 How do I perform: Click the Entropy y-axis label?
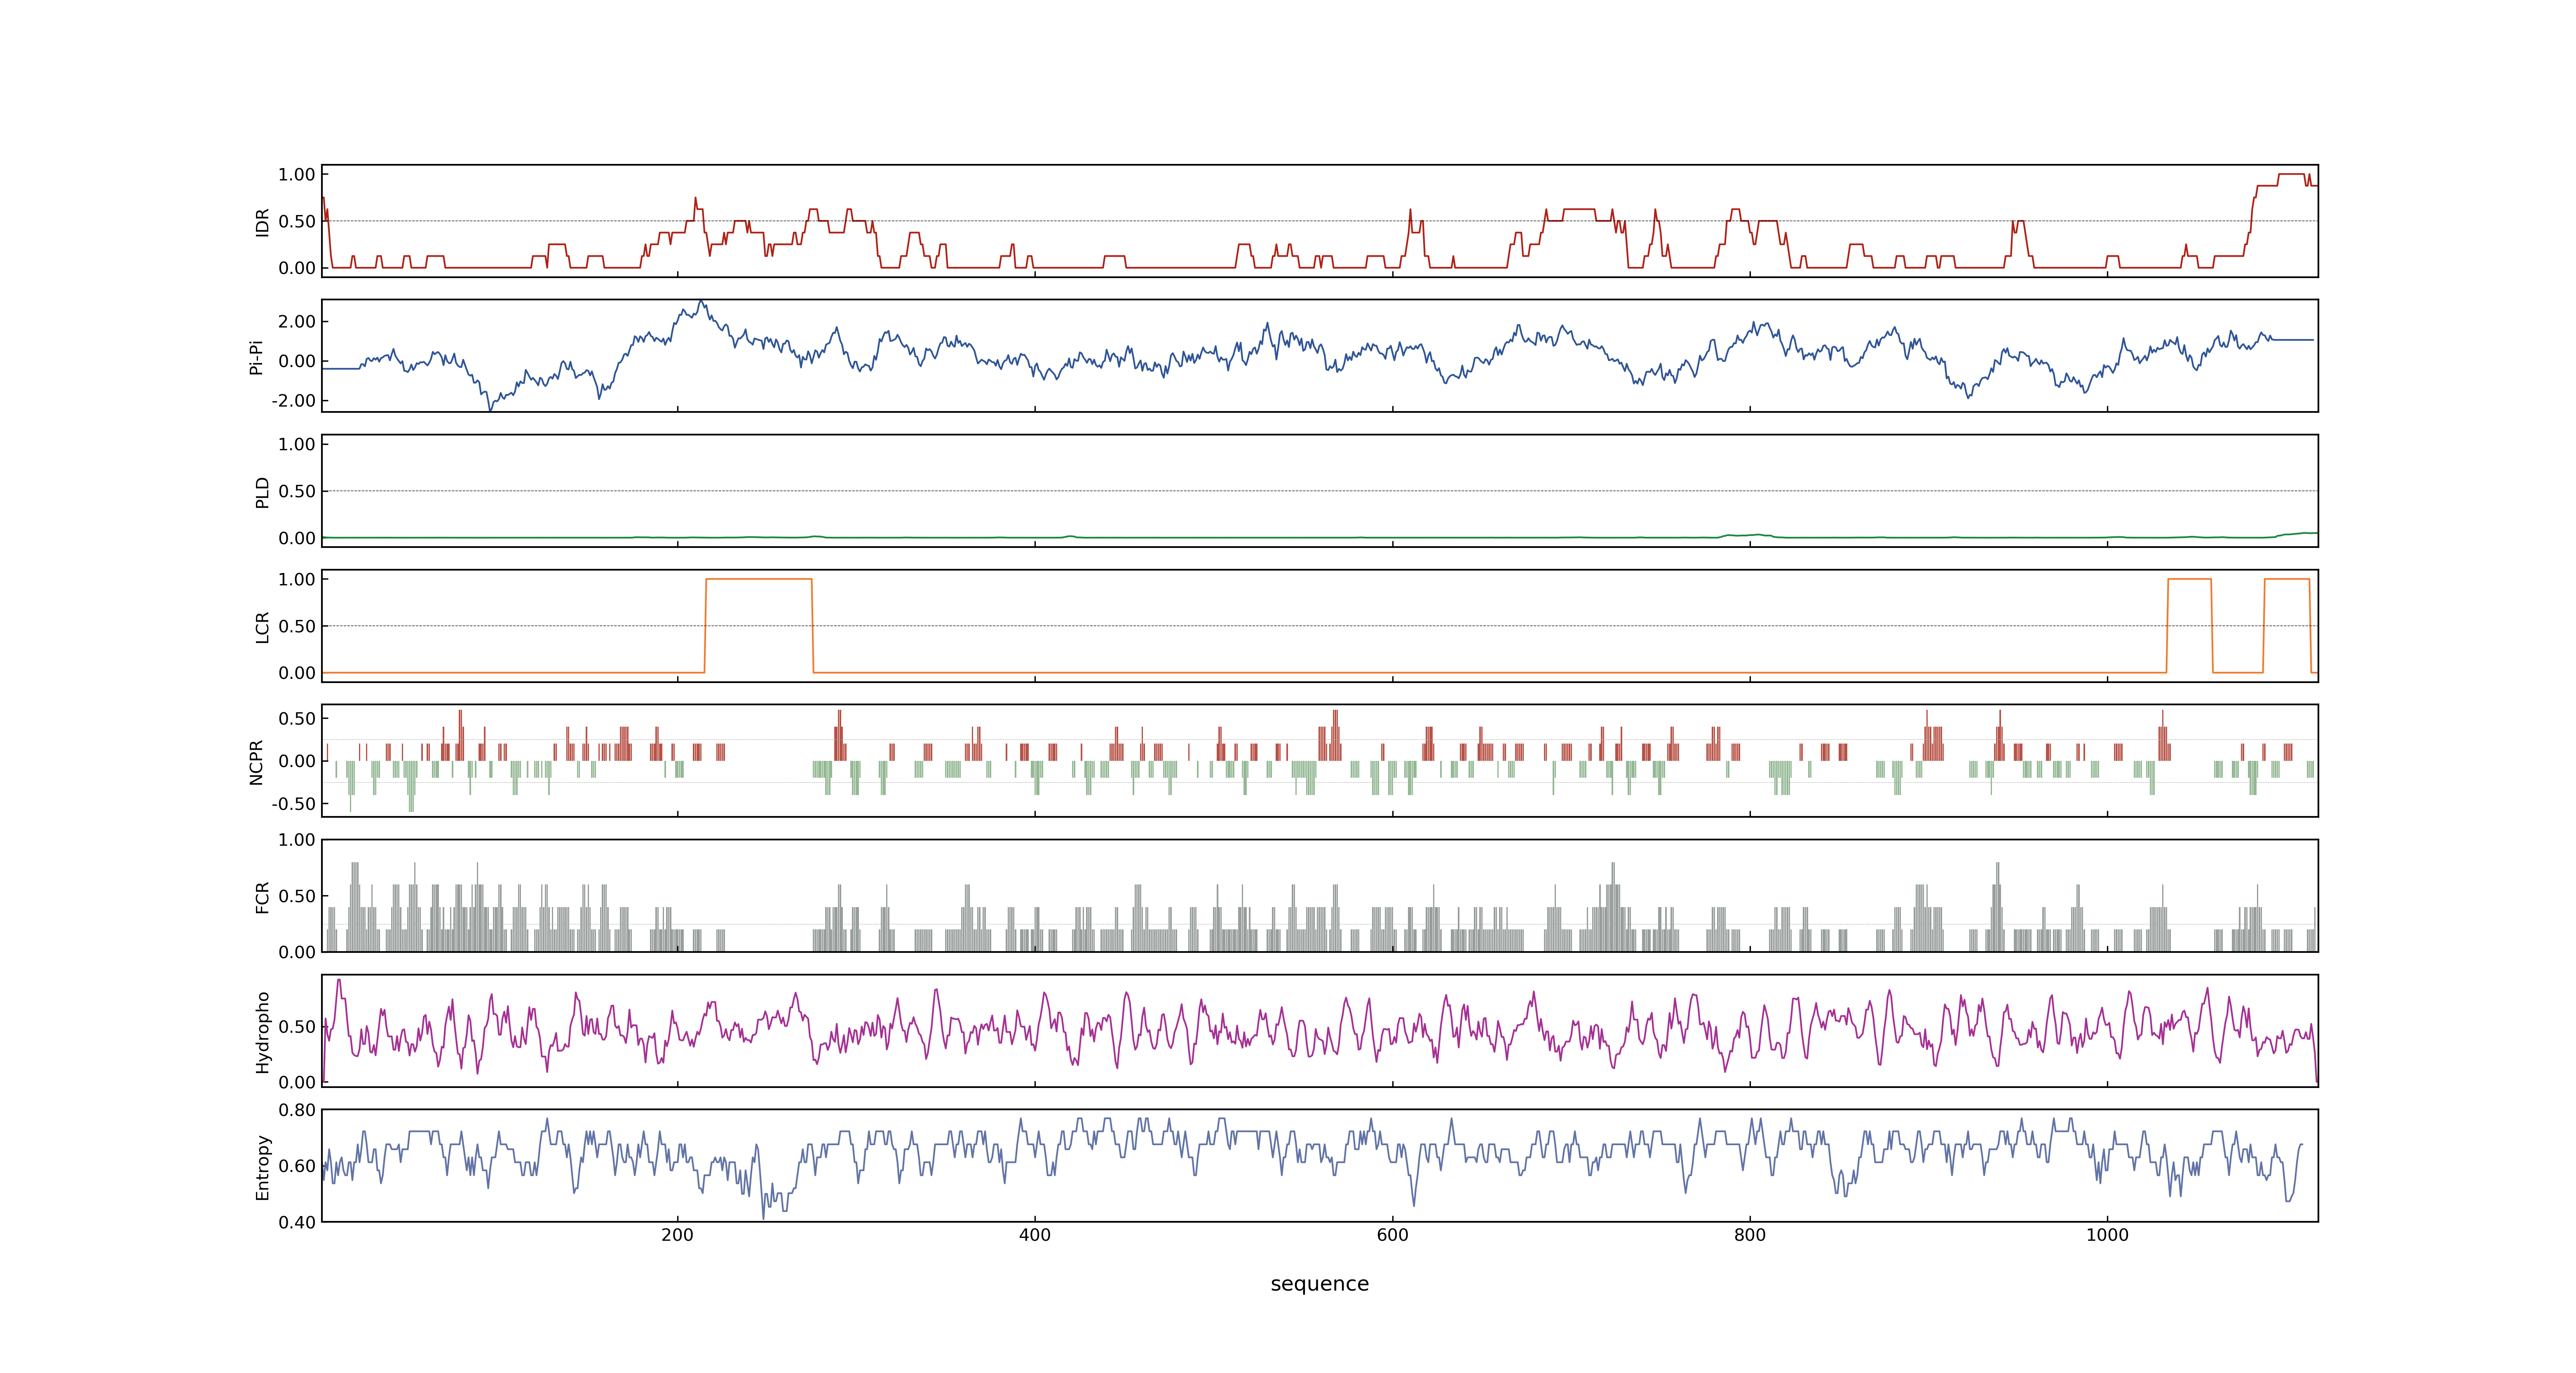pos(262,1167)
